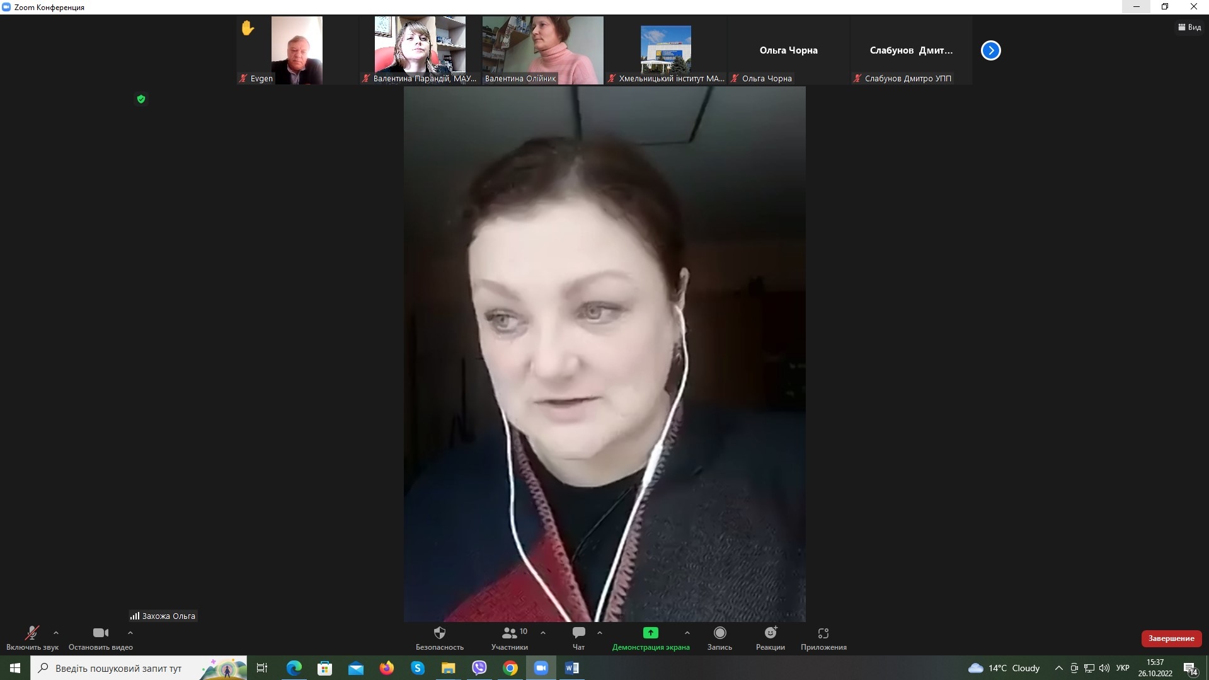This screenshot has width=1209, height=680.
Task: Select Evgen's video thumbnail
Action: 297,50
